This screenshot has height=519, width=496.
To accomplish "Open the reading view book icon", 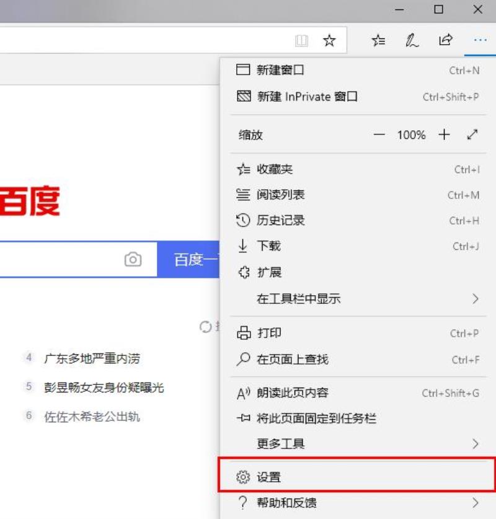I will (x=301, y=41).
